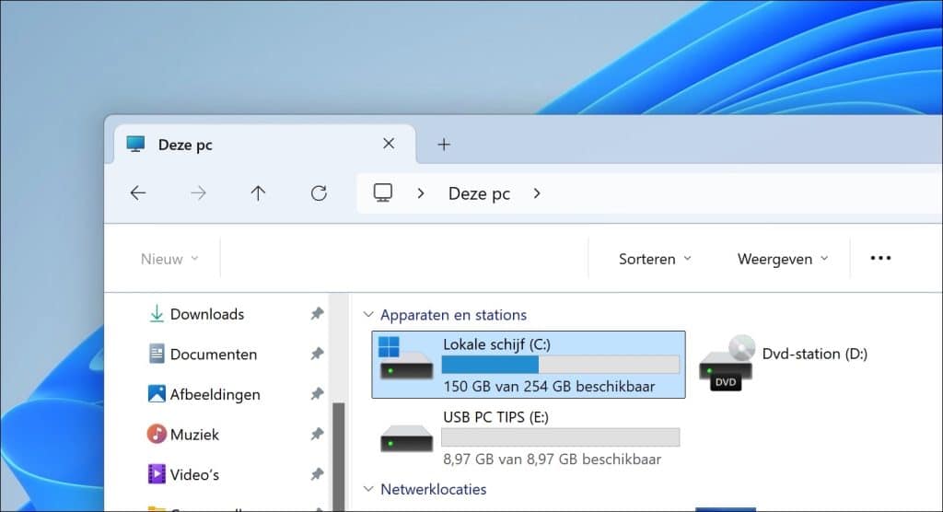Screen dimensions: 943x512
Task: Click the Downloads arrow icon in sidebar
Action: click(x=157, y=313)
